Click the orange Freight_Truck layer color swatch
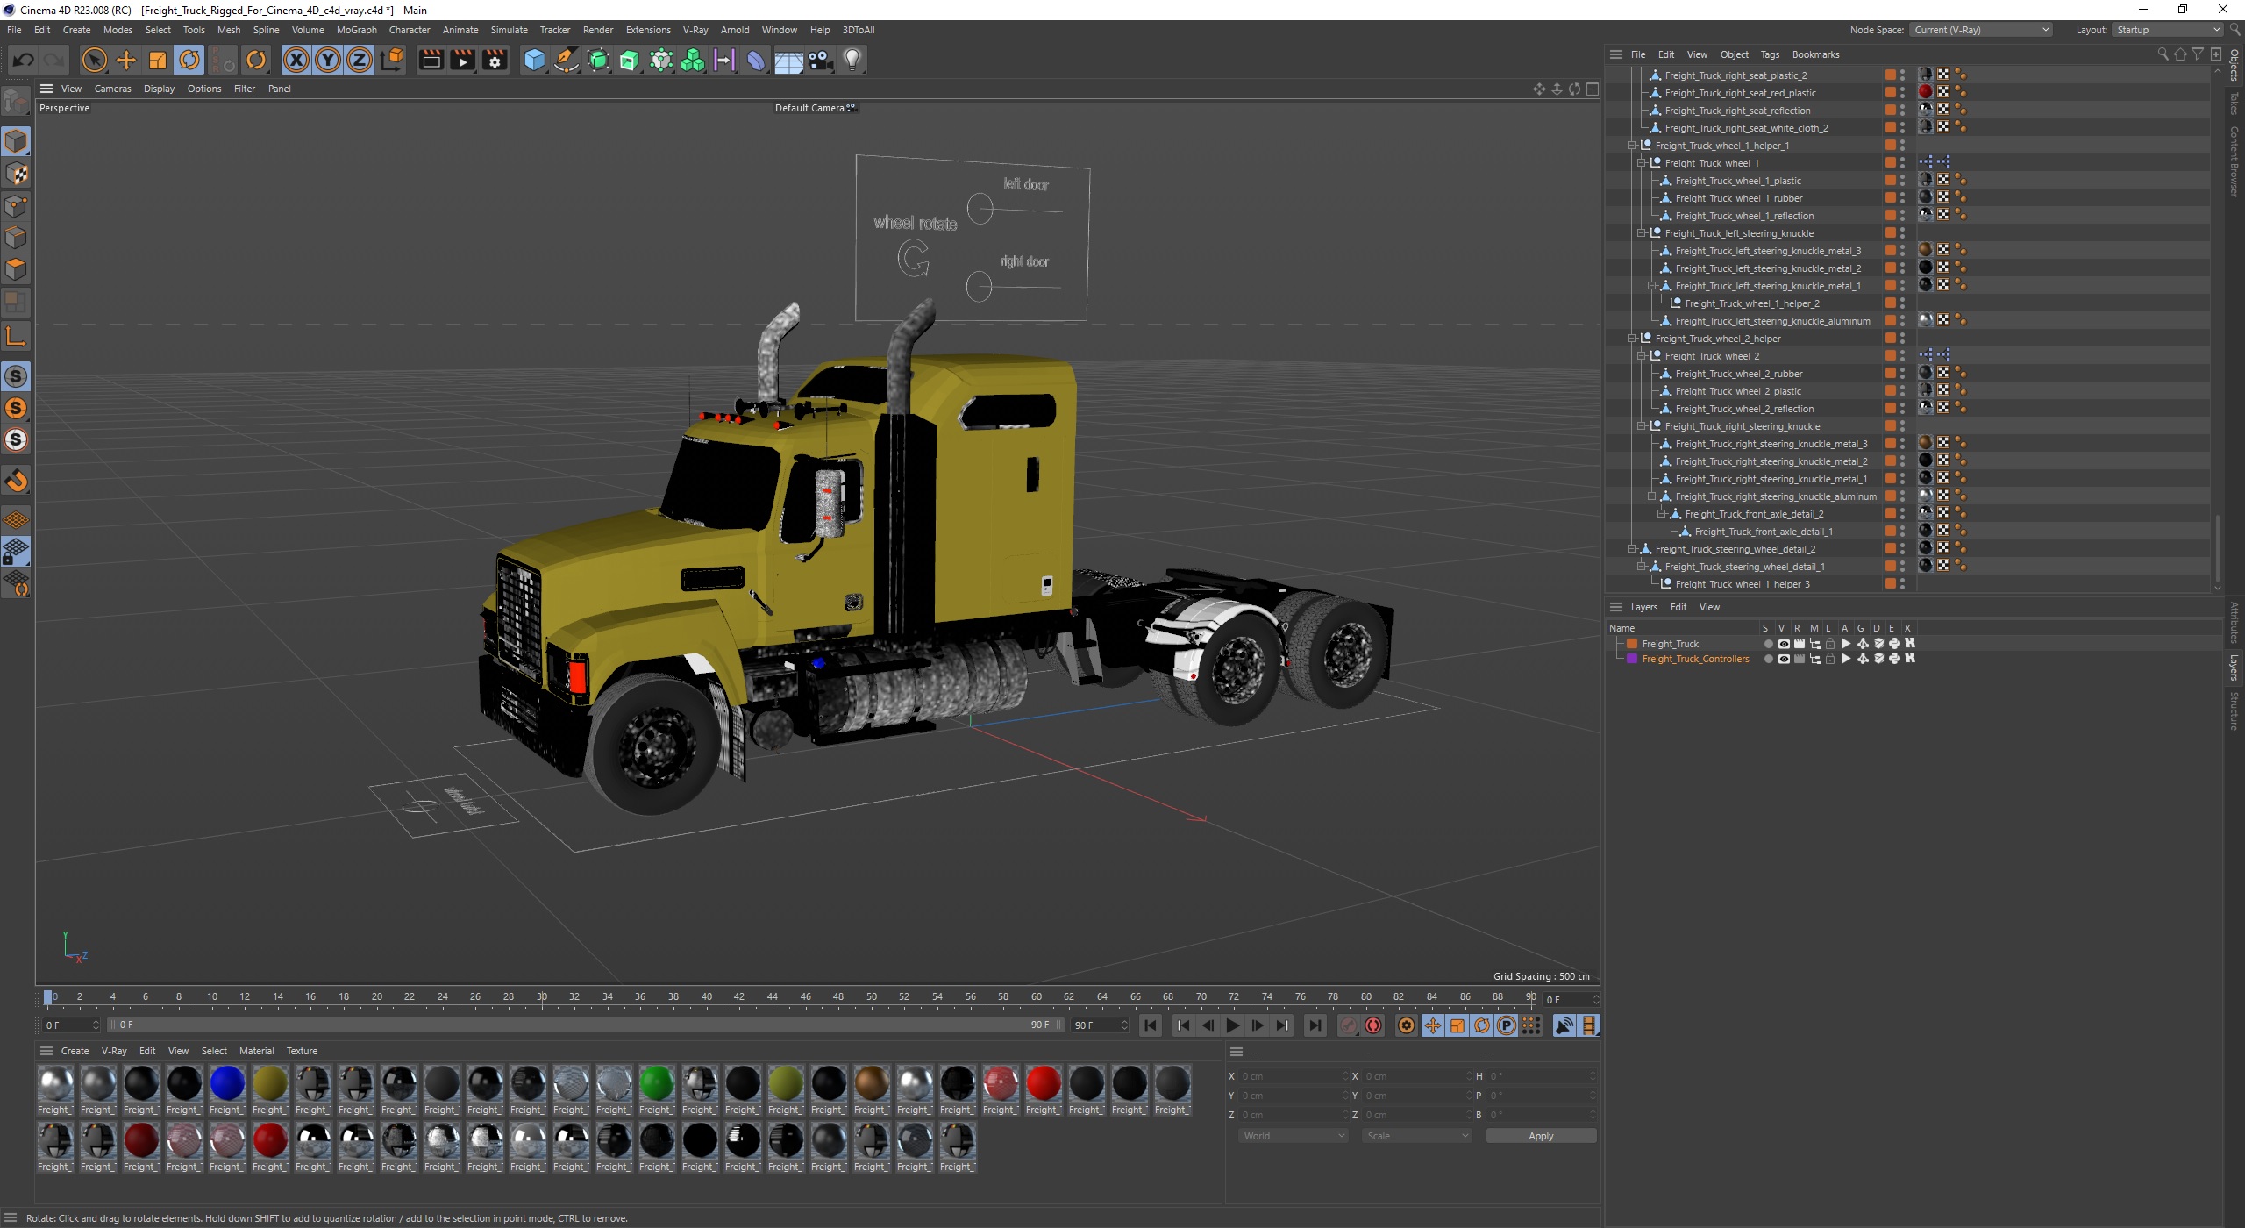Image resolution: width=2245 pixels, height=1228 pixels. coord(1632,644)
